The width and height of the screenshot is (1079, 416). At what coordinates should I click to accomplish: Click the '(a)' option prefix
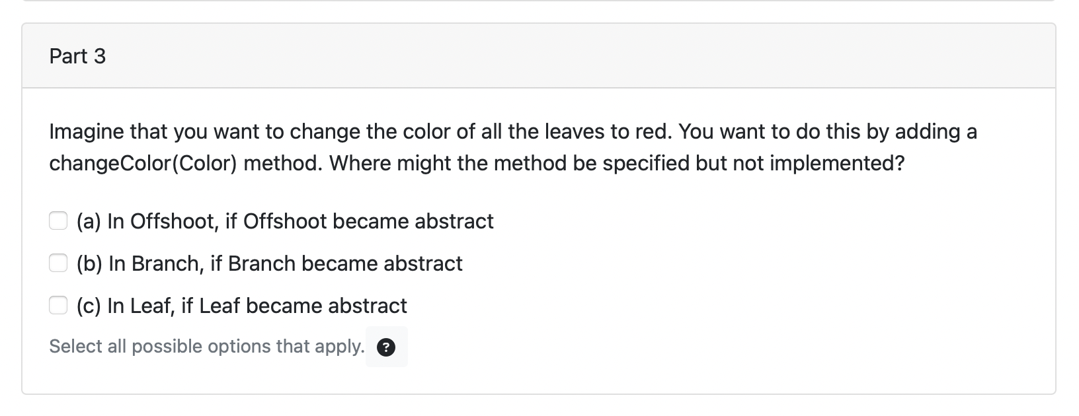pos(89,221)
